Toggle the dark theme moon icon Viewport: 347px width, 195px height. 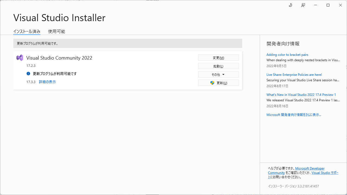[x=290, y=5]
